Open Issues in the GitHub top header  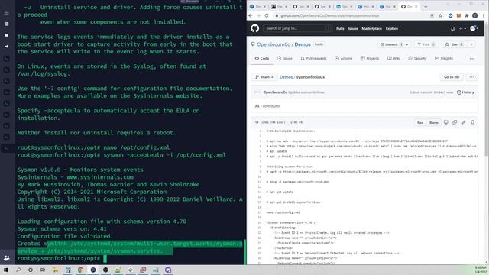(x=353, y=28)
